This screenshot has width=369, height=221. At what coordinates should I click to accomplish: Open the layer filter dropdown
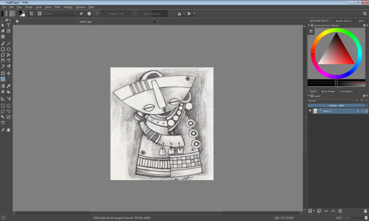[x=363, y=101]
